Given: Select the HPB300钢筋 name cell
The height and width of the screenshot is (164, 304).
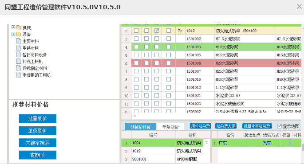Looking at the screenshot, I should click(190, 159).
